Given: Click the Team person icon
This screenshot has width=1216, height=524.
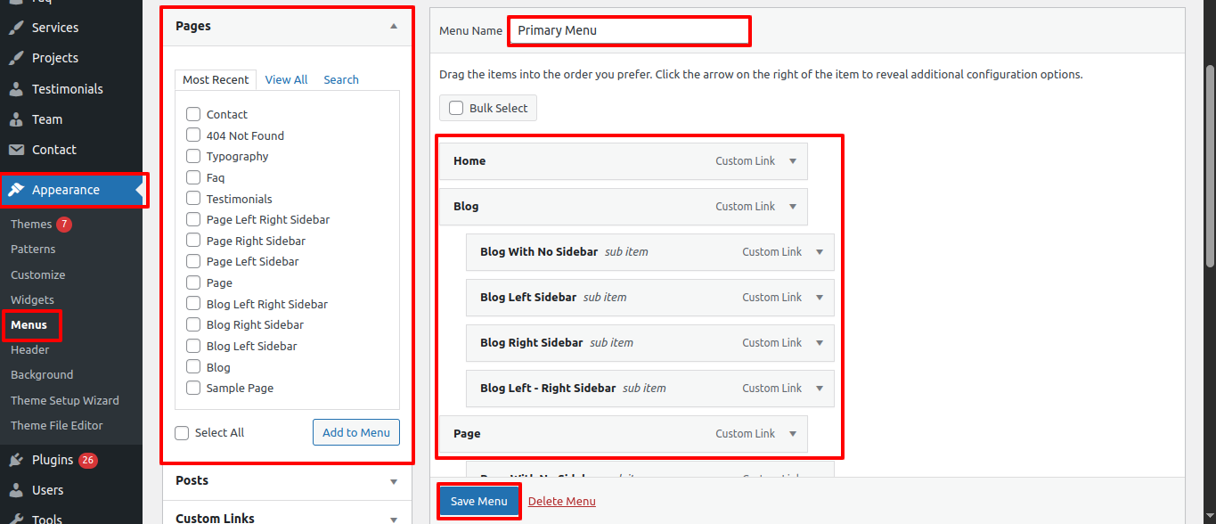Looking at the screenshot, I should click(x=16, y=119).
